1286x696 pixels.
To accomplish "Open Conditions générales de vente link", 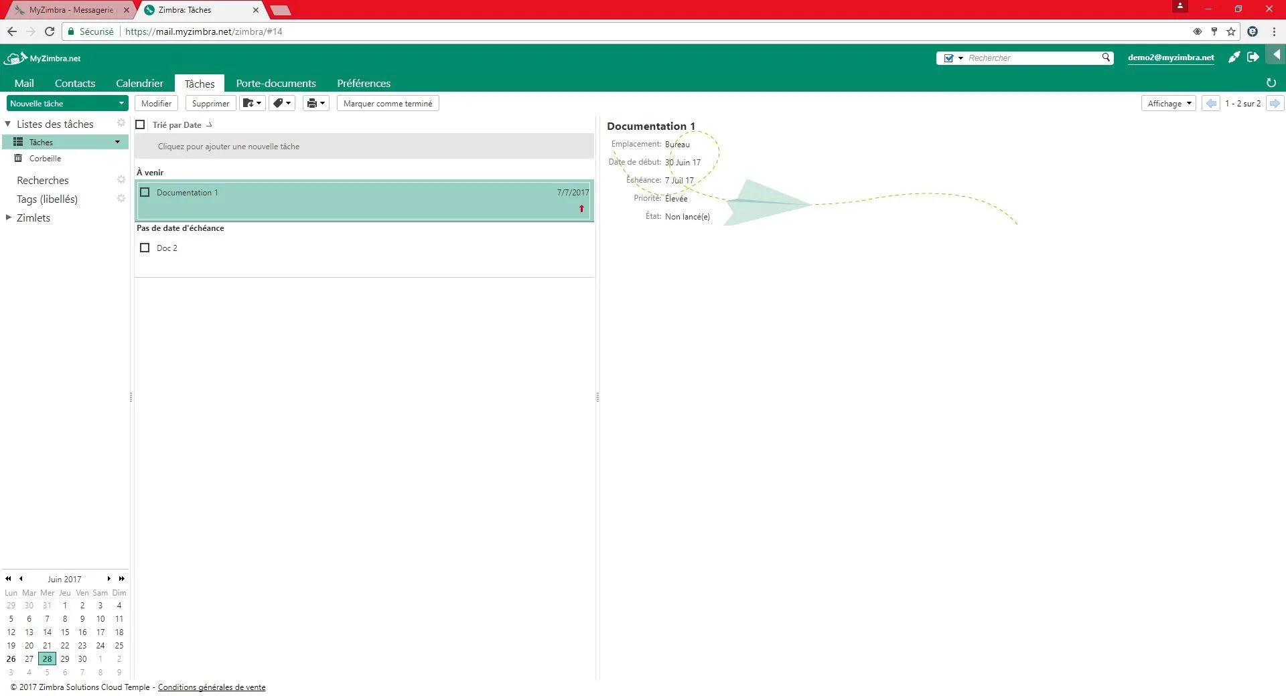I will pos(212,687).
